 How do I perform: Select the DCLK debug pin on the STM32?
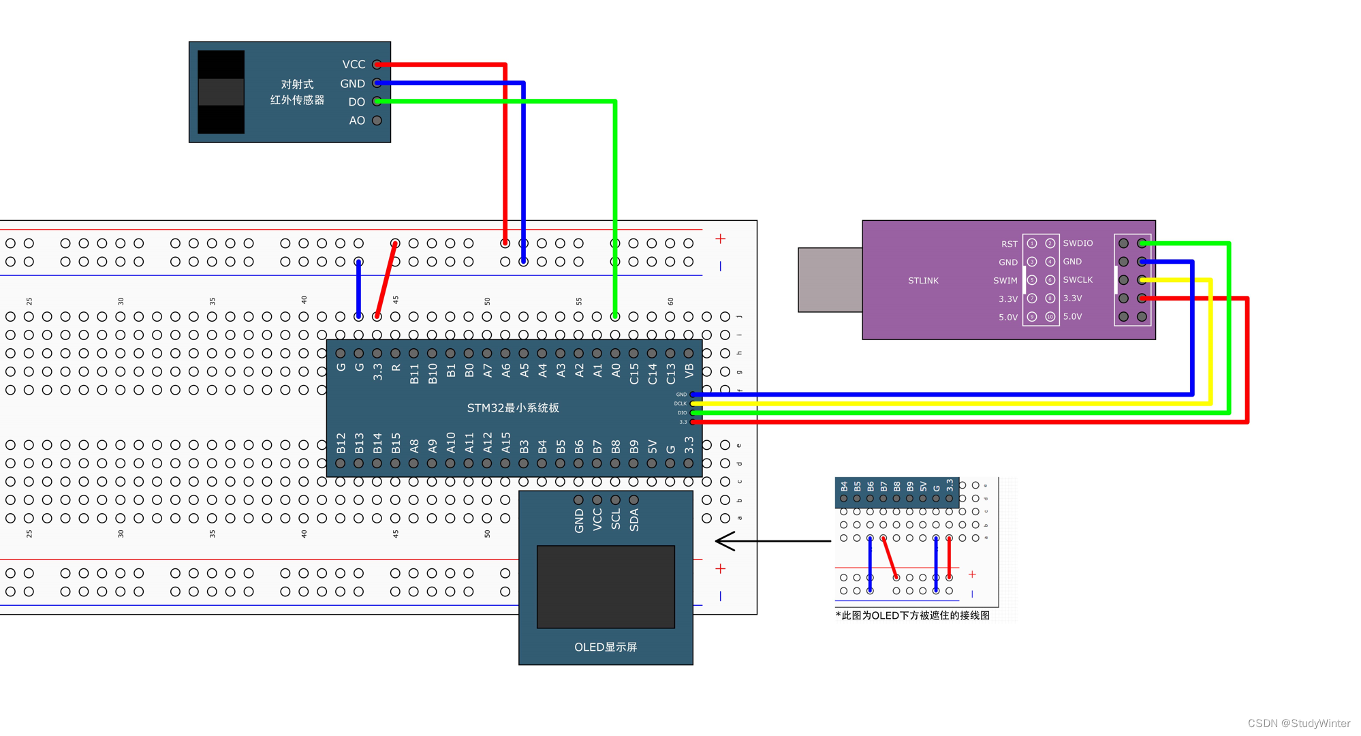pos(693,403)
